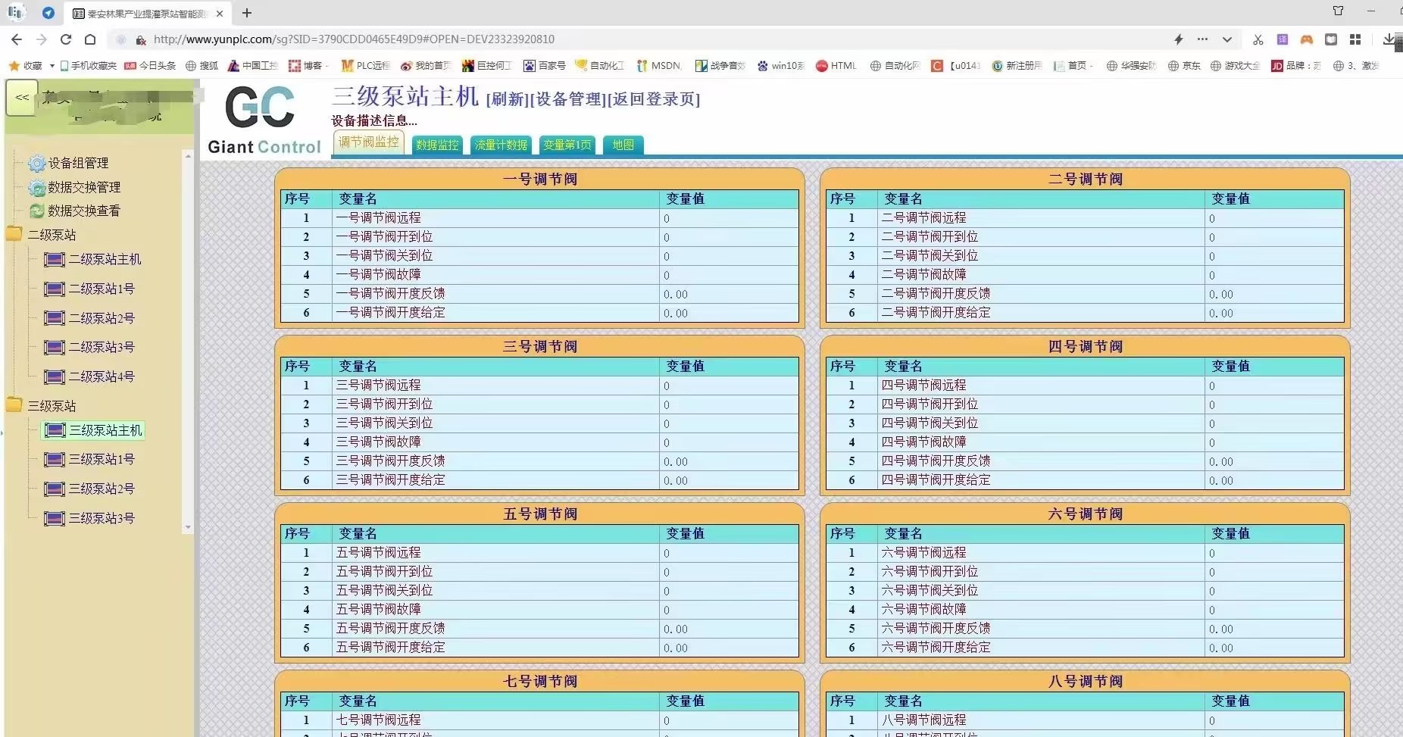Switch to the 数据监控 tab

coord(437,145)
